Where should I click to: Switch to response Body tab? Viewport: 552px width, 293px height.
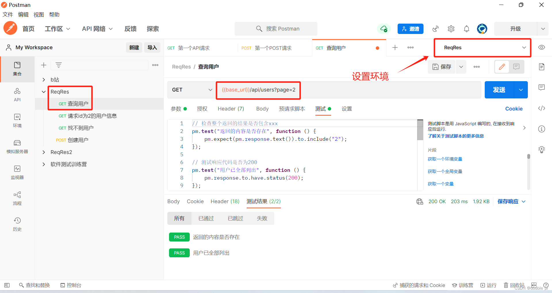[173, 201]
